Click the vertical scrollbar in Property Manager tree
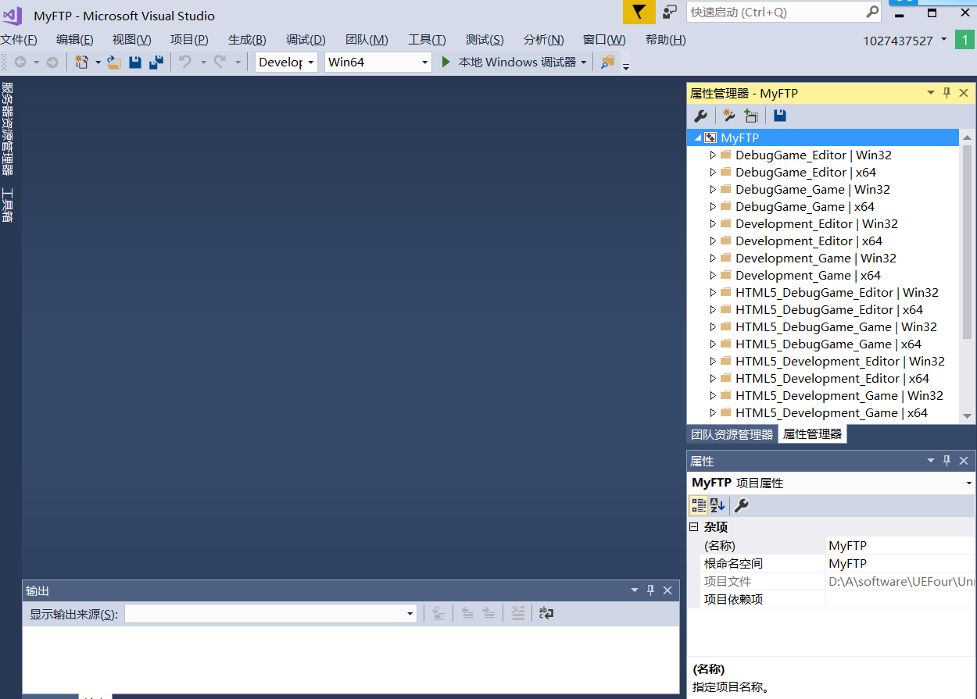Viewport: 977px width, 699px height. click(x=968, y=242)
